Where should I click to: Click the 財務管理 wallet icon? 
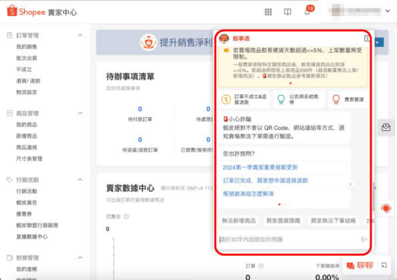click(9, 258)
